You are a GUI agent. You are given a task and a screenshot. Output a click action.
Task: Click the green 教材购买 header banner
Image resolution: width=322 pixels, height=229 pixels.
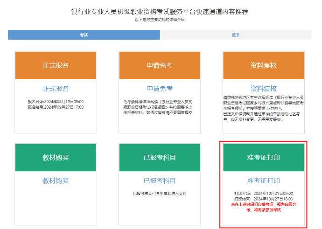pyautogui.click(x=56, y=158)
